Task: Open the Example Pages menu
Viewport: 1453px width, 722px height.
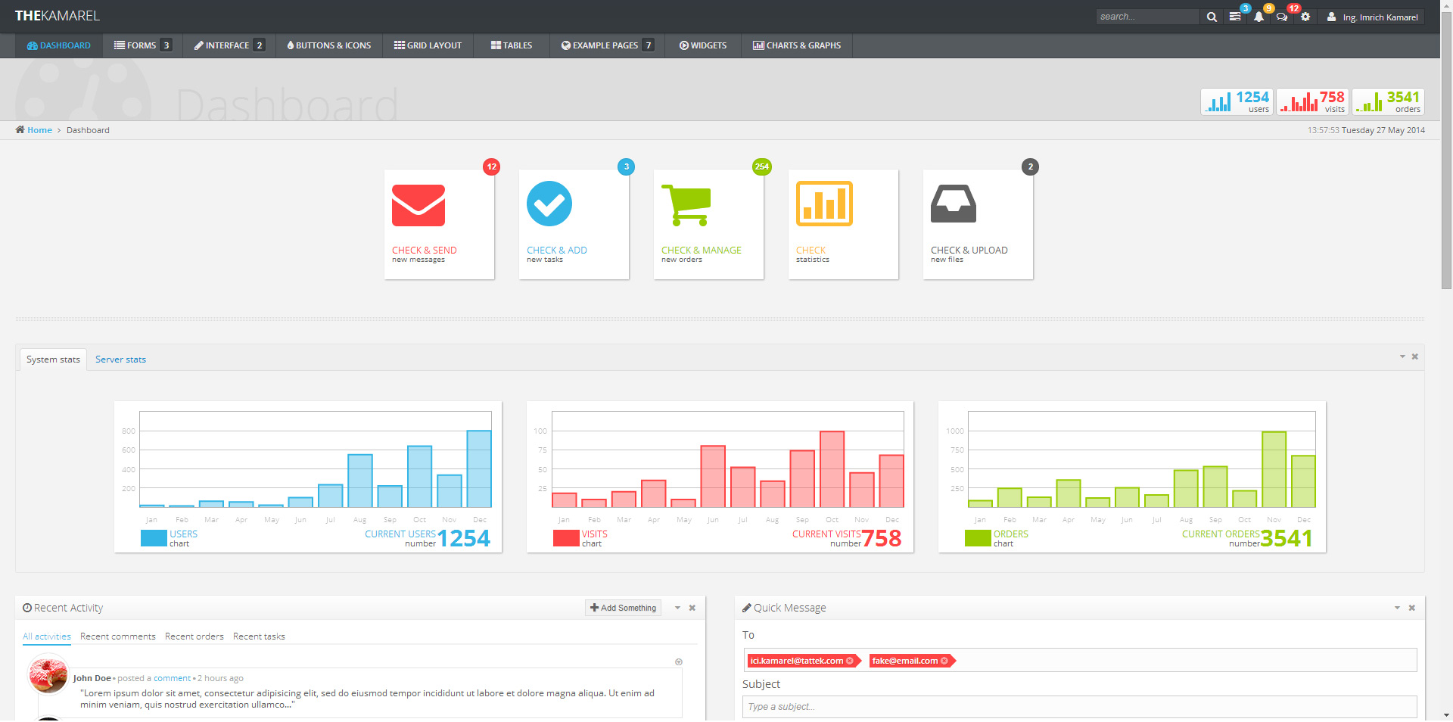Action: coord(607,45)
